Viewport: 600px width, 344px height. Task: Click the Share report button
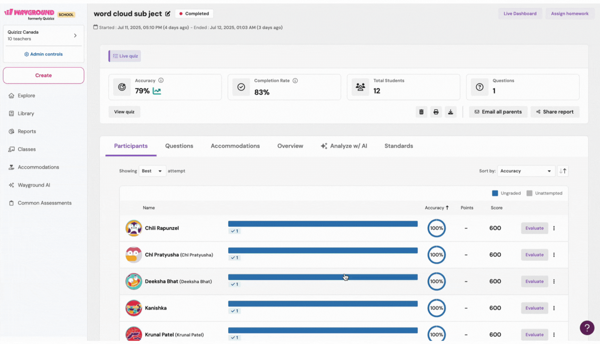[555, 112]
